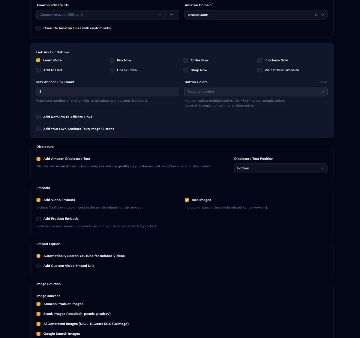Enable Add Product Embeds checkbox
The image size is (360, 338).
[38, 219]
